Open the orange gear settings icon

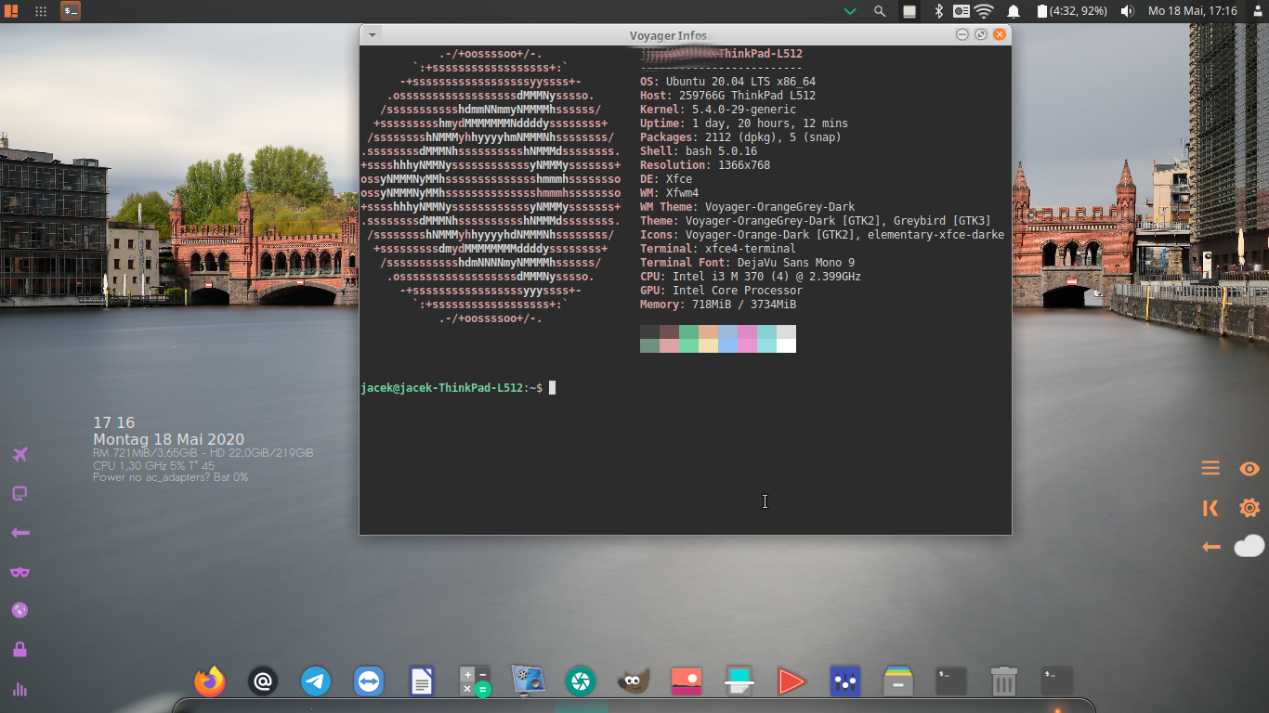point(1249,508)
